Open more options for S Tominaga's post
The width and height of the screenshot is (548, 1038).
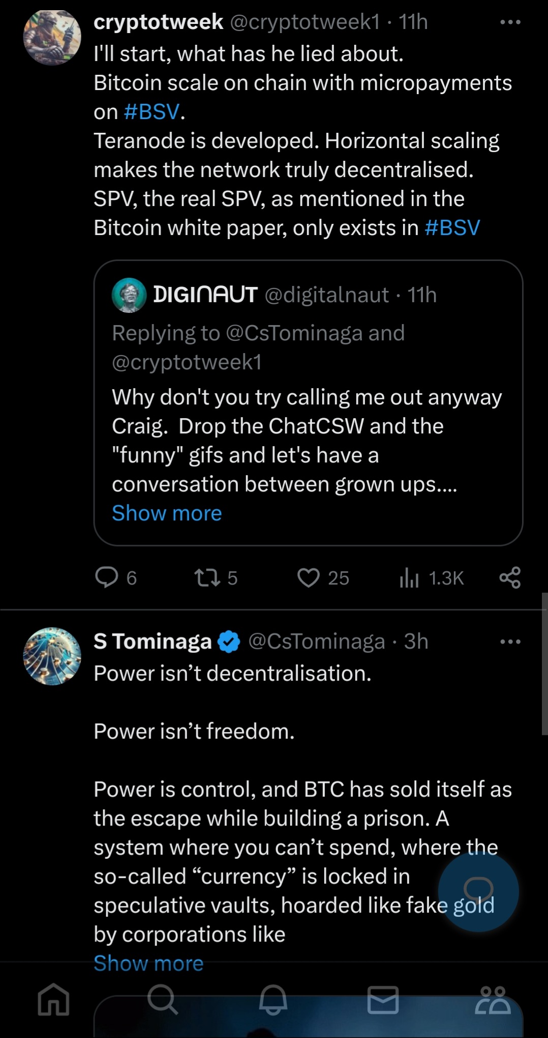click(510, 642)
